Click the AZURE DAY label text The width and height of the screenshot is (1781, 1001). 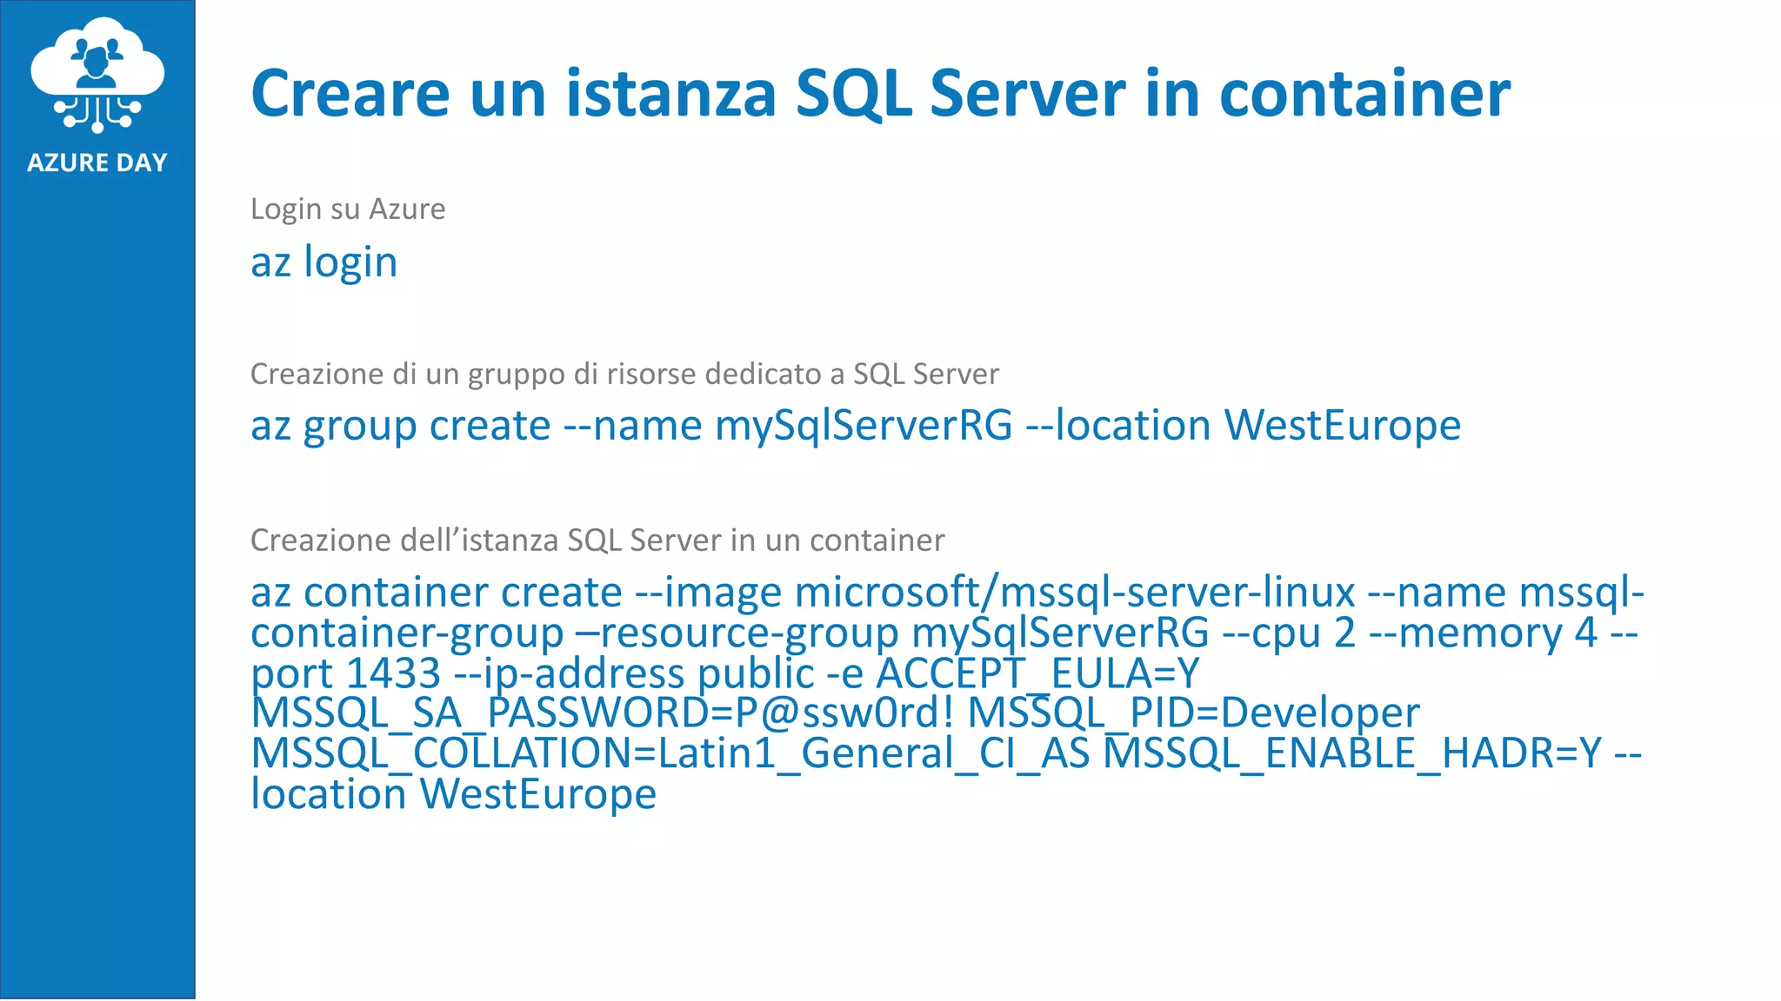point(97,162)
